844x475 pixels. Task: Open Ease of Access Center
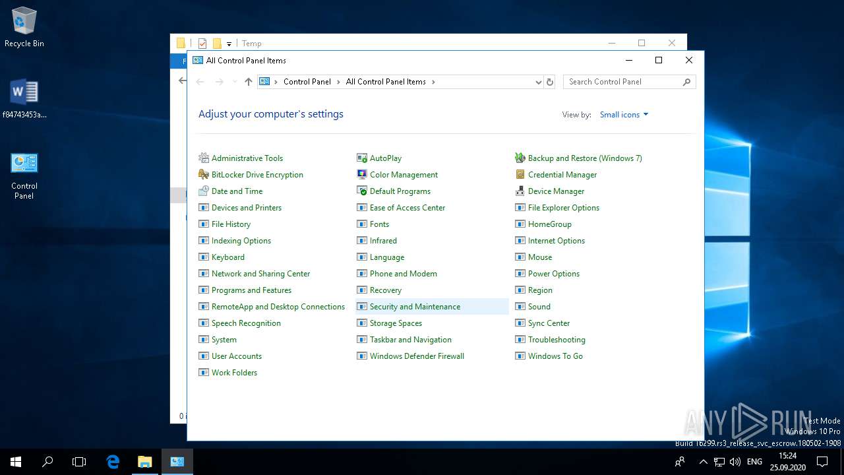point(407,208)
